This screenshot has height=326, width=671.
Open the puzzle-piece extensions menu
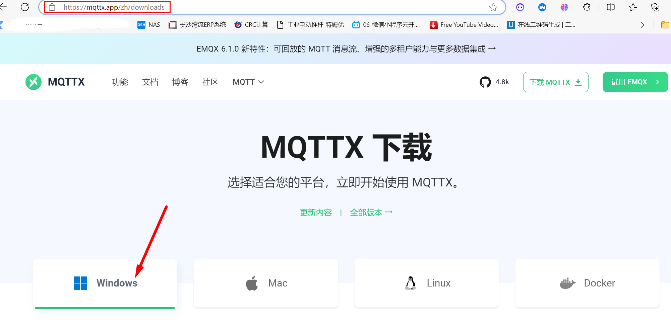tap(587, 7)
